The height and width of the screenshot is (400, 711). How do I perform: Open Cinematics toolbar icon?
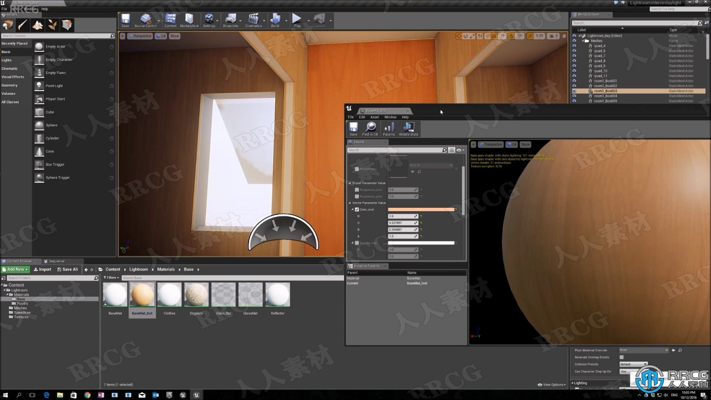coord(253,20)
